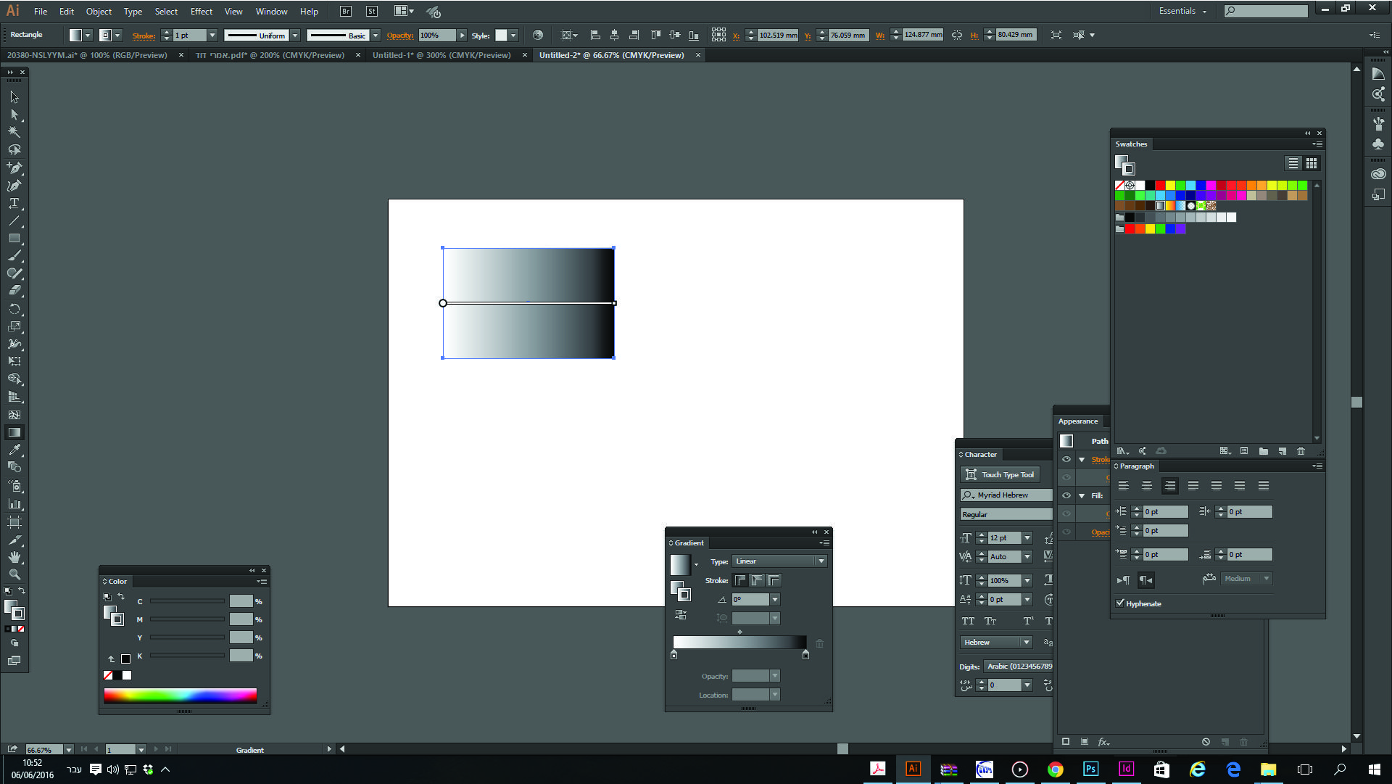The image size is (1392, 784).
Task: Click the Touch Type Tool button
Action: [1000, 474]
